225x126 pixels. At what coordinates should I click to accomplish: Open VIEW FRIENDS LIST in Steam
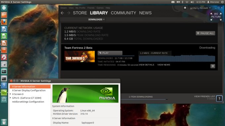[x=204, y=96]
